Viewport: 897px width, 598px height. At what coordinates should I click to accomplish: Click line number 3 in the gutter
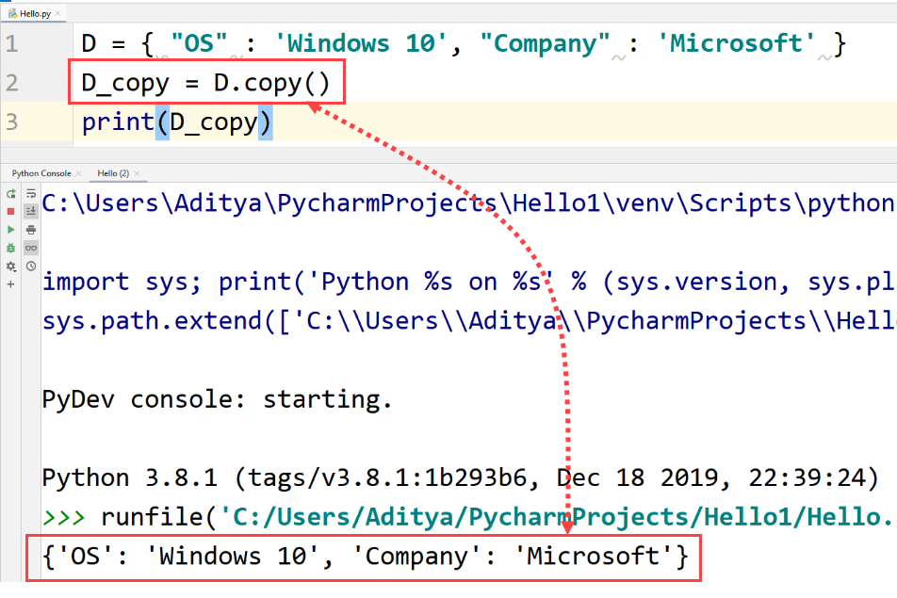click(x=12, y=121)
